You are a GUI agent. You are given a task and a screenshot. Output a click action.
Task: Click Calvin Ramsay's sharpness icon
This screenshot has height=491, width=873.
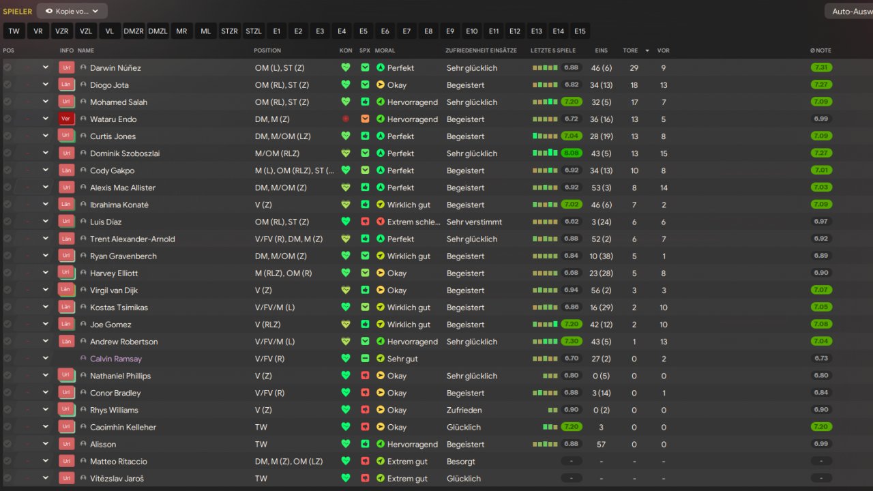(x=365, y=359)
